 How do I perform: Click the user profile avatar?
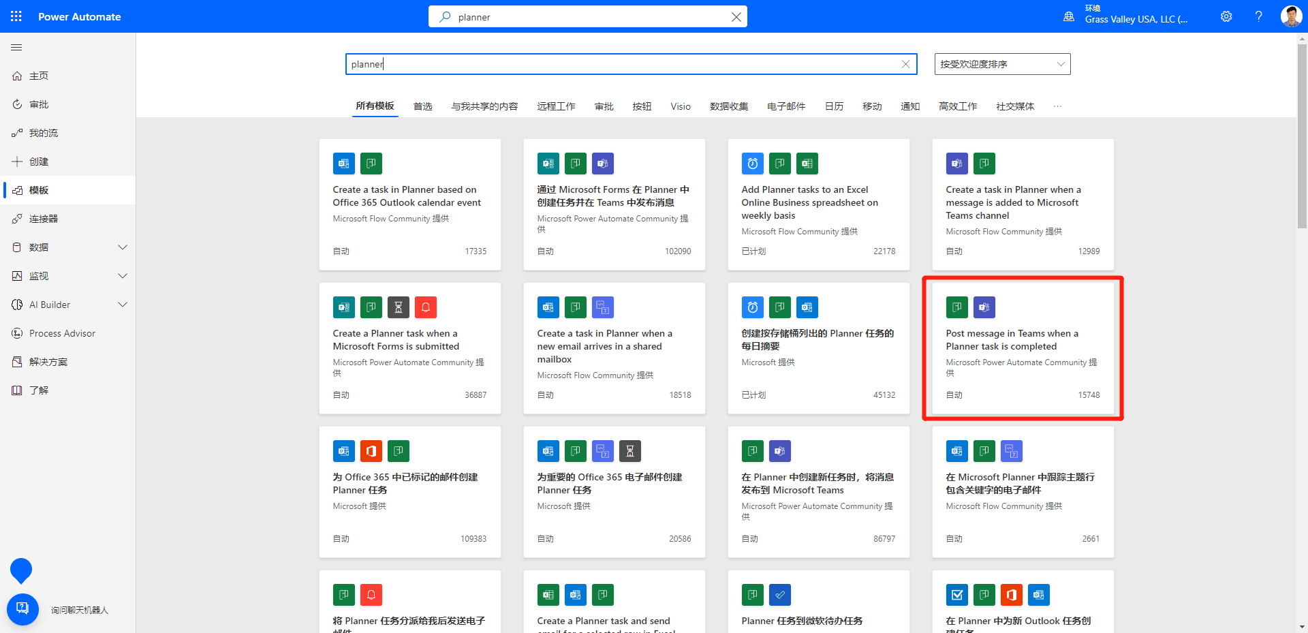click(x=1290, y=16)
